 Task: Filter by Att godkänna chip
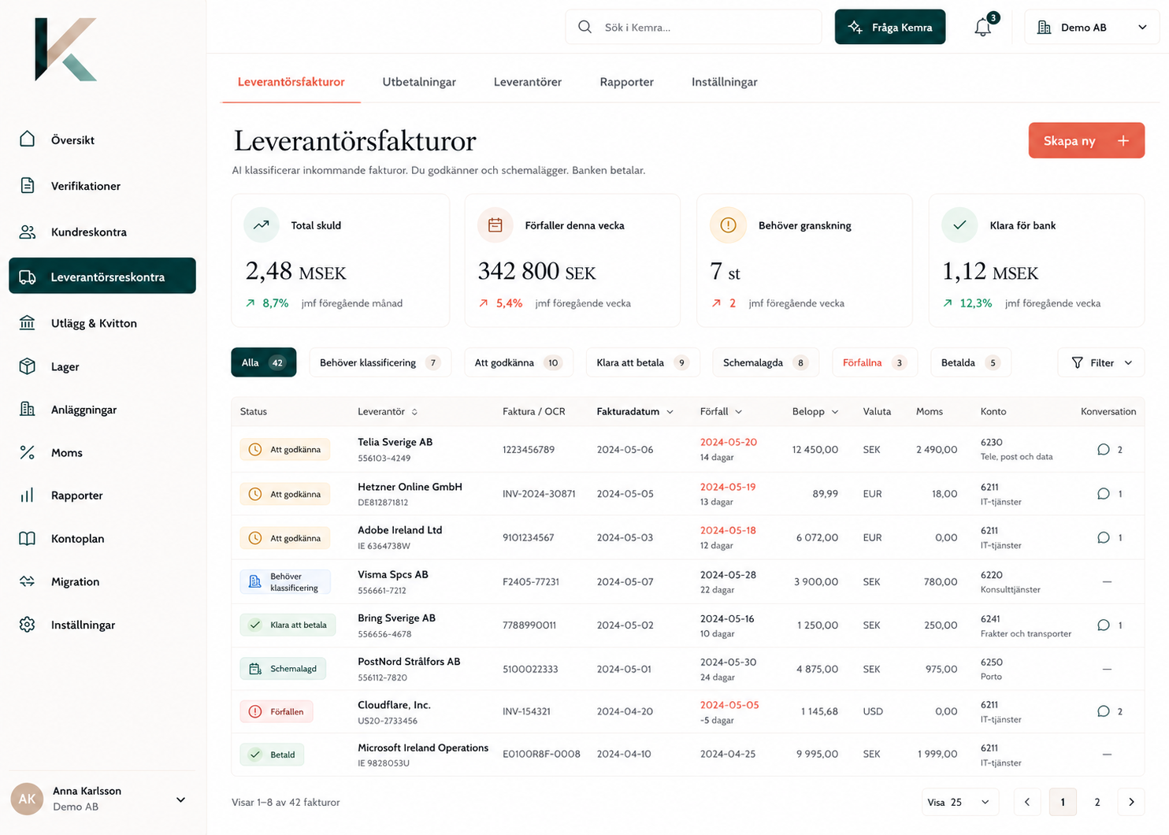[518, 362]
